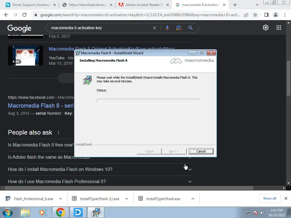Go back using Chrome's back arrow
Screen dimensions: 291x218
[x=6, y=15]
